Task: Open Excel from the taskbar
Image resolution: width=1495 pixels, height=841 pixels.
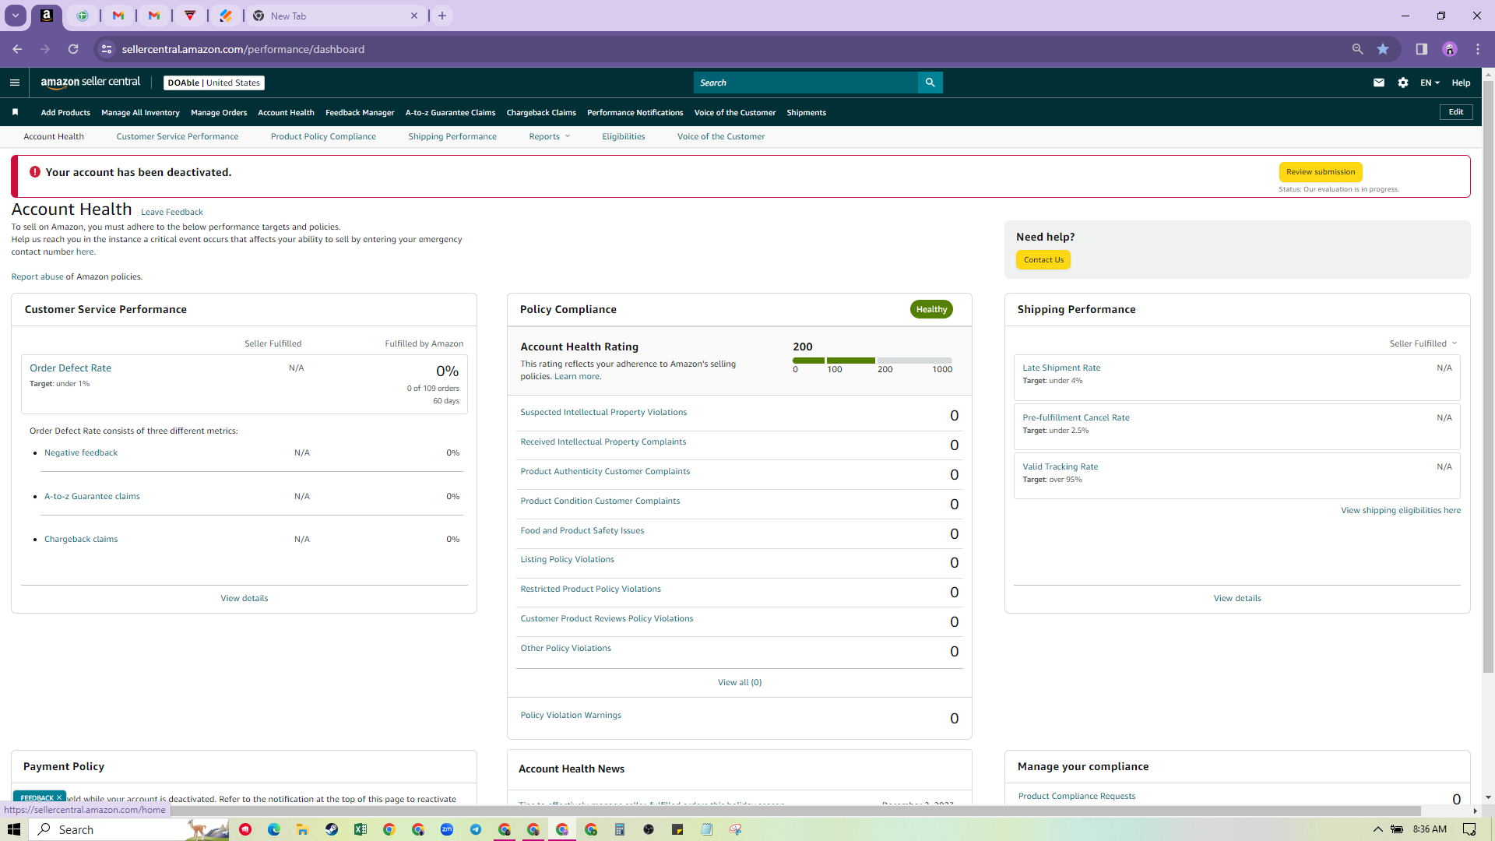Action: click(x=361, y=829)
